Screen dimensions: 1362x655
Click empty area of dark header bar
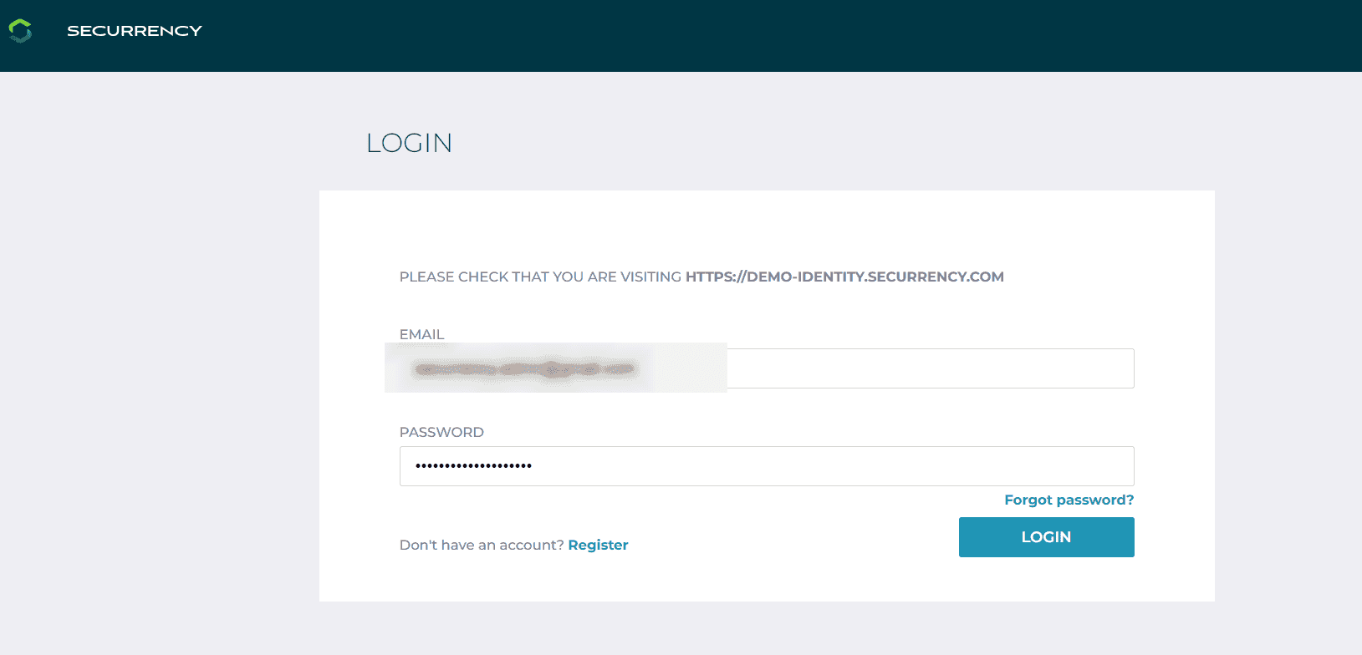(x=752, y=35)
